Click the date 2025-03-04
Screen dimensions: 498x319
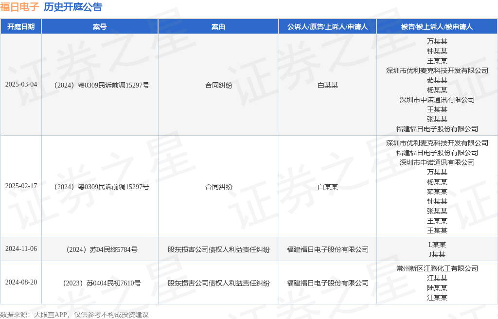coord(21,85)
